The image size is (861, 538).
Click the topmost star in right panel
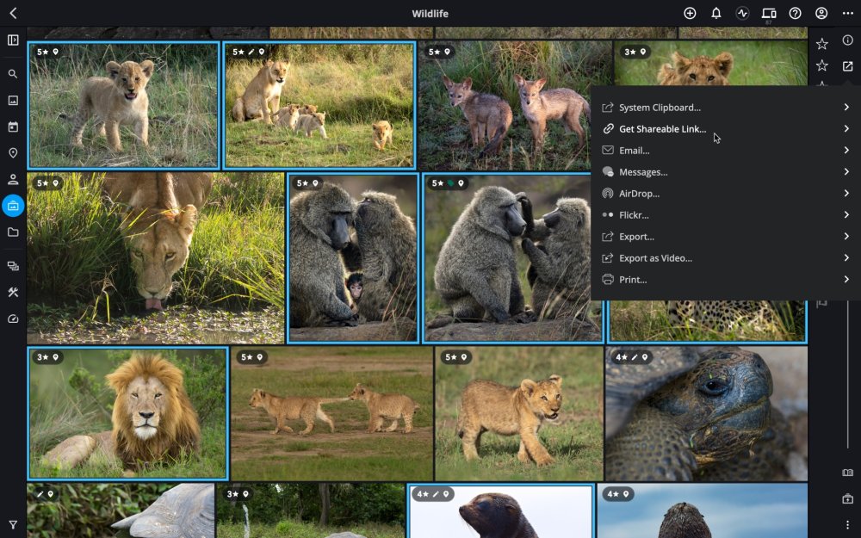[x=822, y=44]
